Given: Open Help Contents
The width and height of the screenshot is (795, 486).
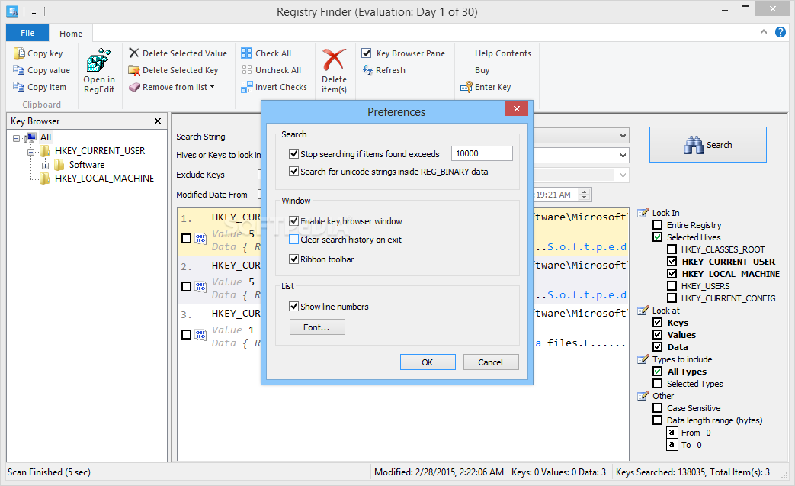Looking at the screenshot, I should click(x=503, y=53).
